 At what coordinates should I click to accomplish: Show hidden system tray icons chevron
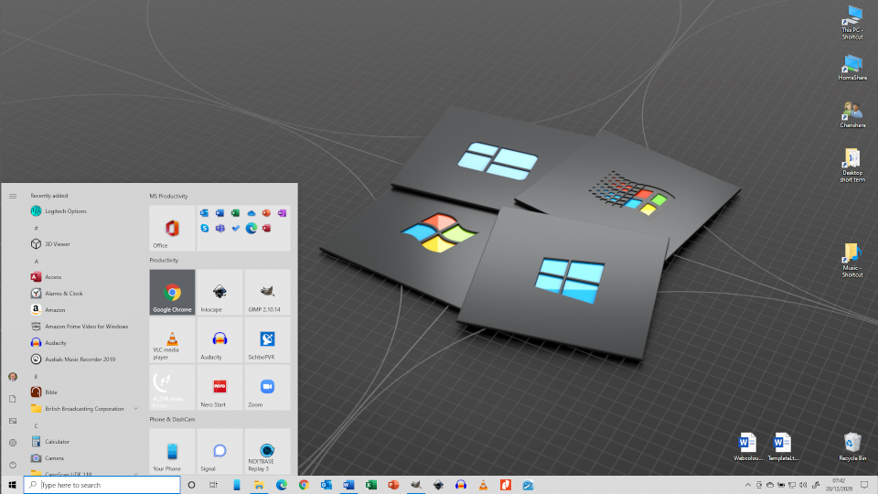(x=747, y=485)
